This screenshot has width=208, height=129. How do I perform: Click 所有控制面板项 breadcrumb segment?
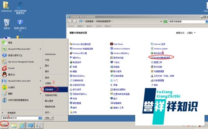tap(103, 21)
